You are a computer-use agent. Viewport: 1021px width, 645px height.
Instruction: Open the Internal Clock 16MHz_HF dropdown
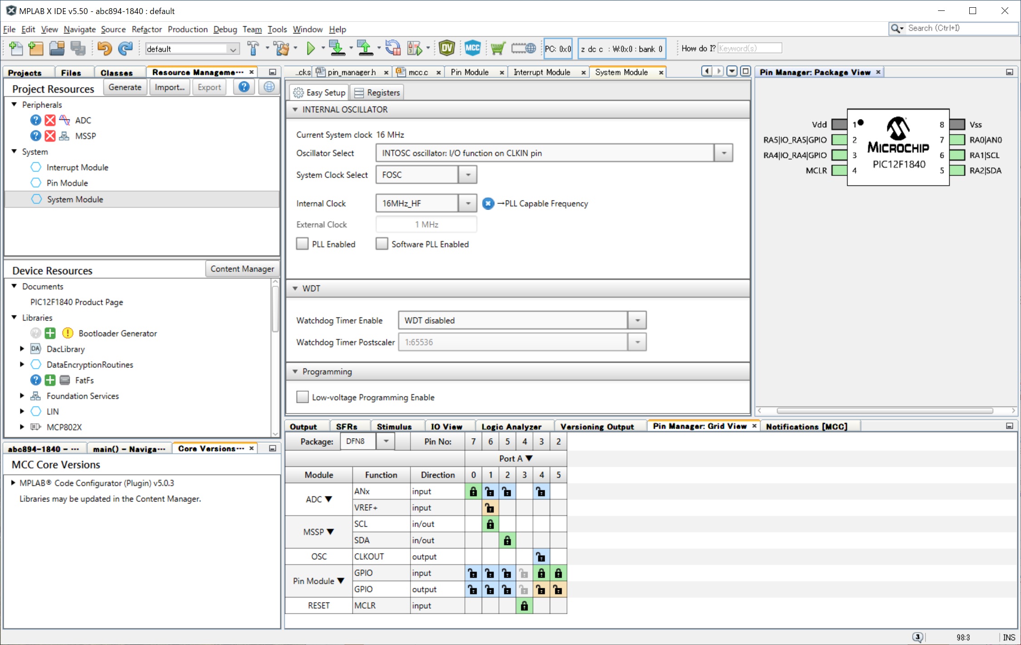[468, 203]
